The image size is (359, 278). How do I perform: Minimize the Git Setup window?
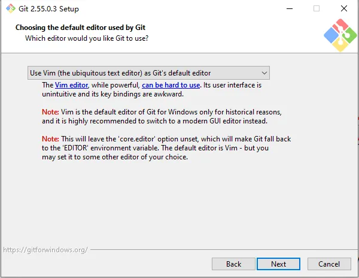click(x=290, y=9)
